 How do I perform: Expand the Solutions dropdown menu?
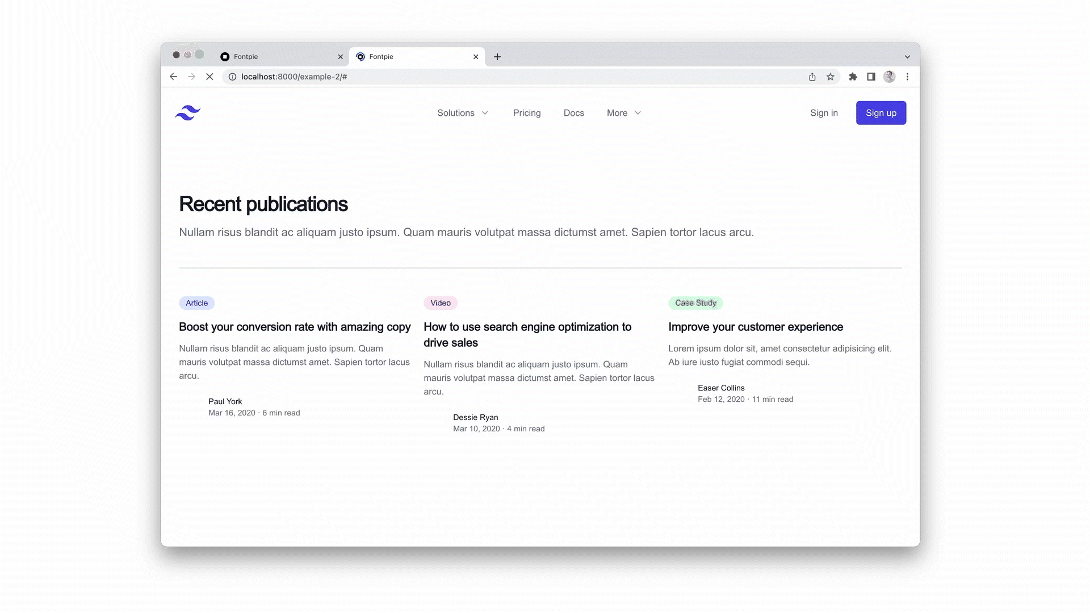point(462,113)
